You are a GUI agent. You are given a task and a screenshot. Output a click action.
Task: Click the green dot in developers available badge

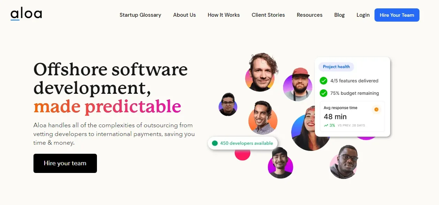[x=215, y=143]
